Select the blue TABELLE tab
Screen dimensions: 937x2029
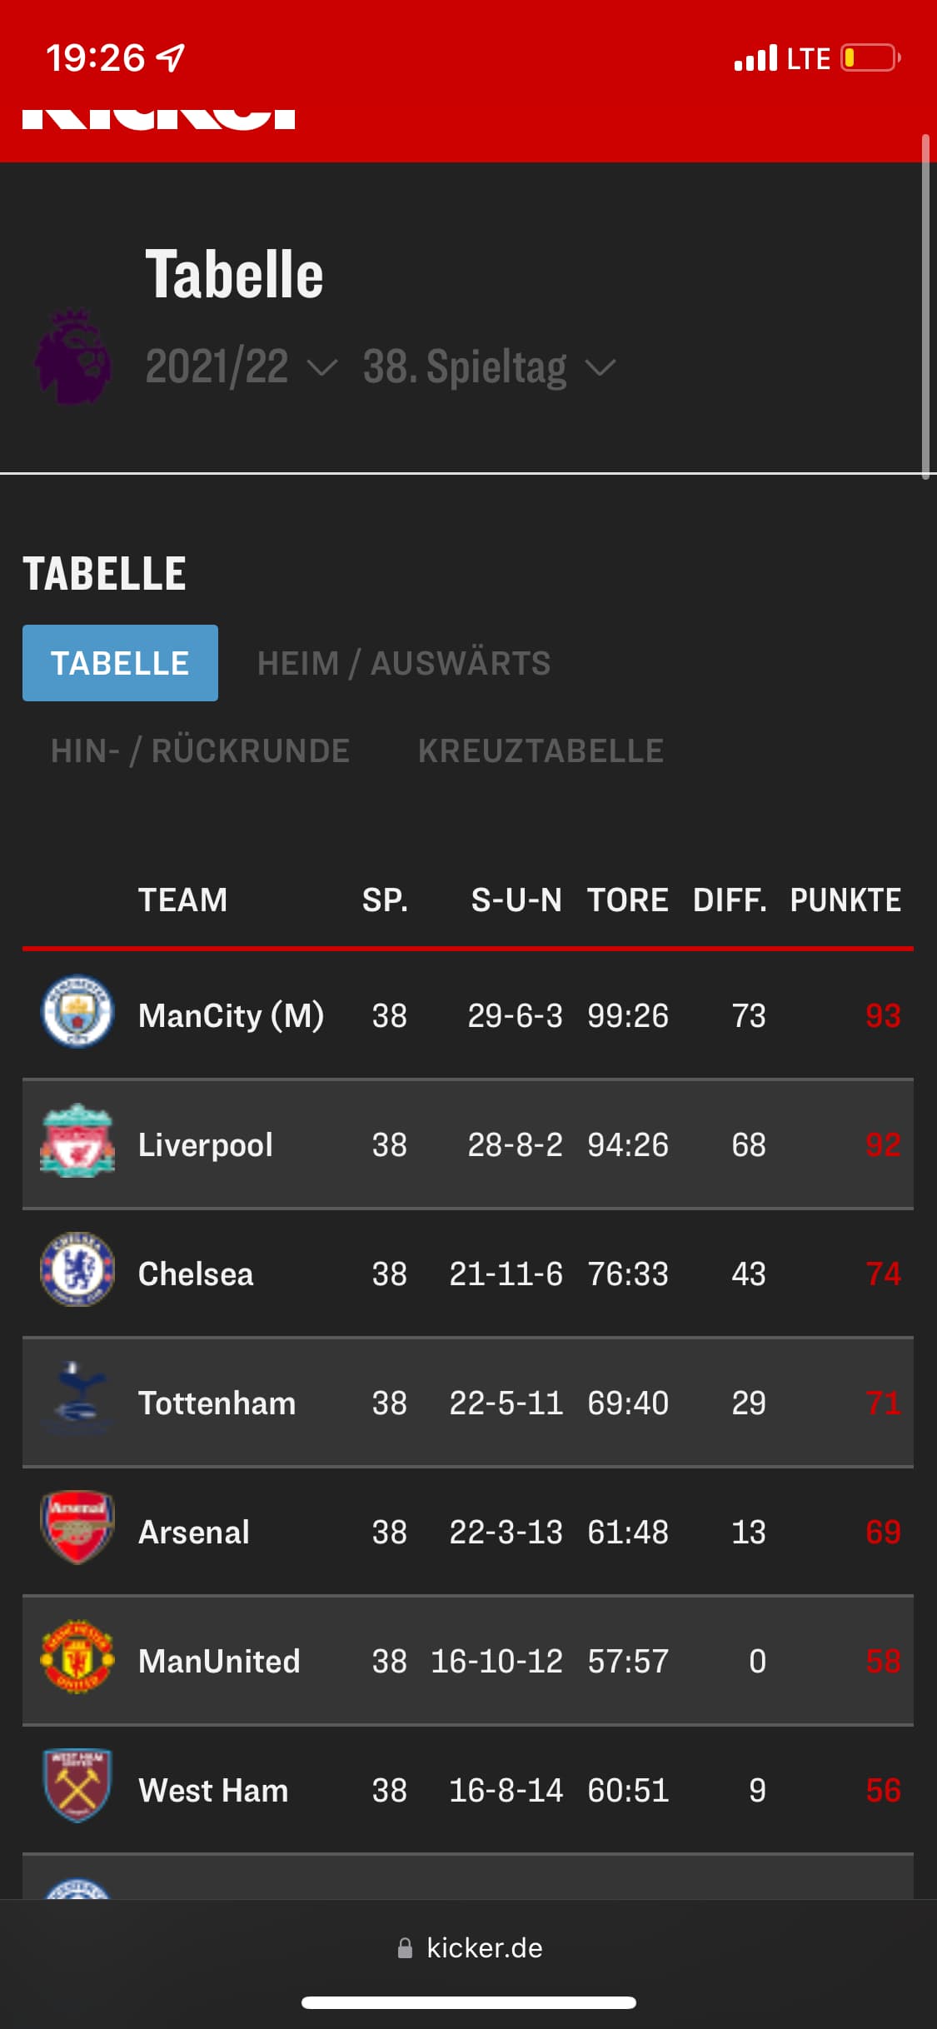click(120, 663)
